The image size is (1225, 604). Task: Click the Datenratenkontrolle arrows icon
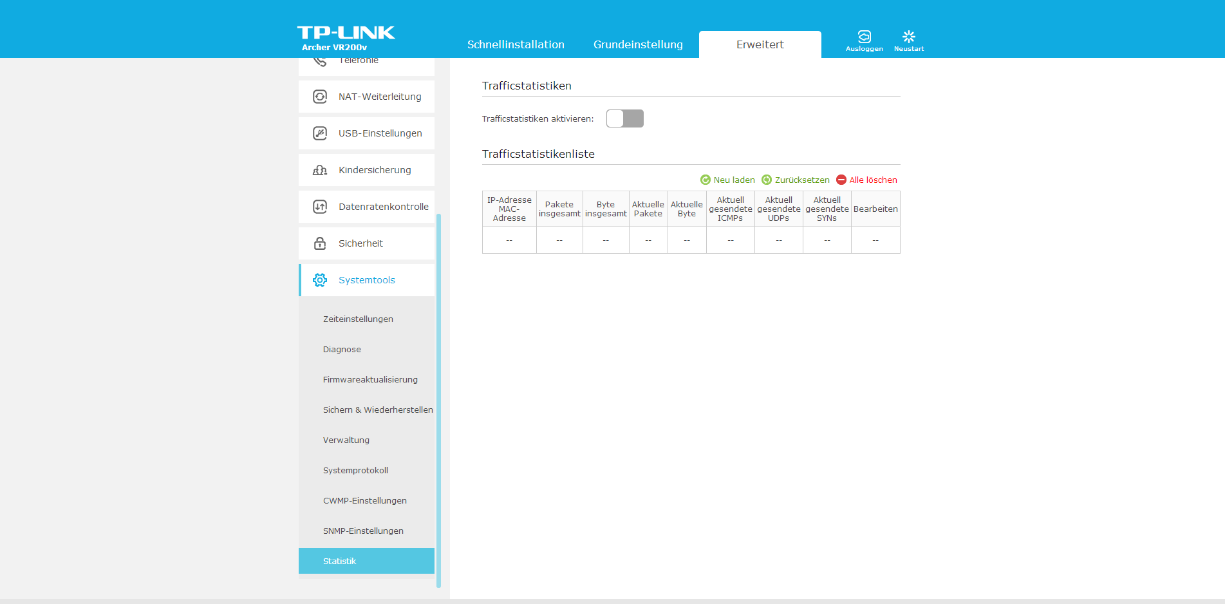point(320,207)
